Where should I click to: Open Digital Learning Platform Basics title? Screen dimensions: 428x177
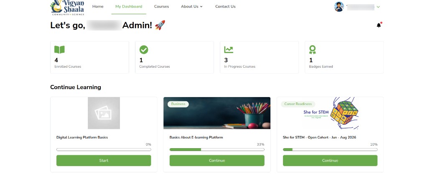tap(82, 137)
